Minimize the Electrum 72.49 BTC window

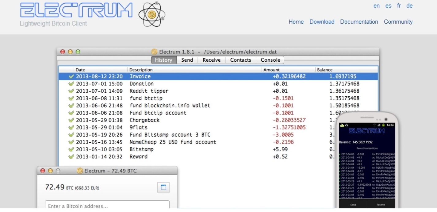point(50,171)
